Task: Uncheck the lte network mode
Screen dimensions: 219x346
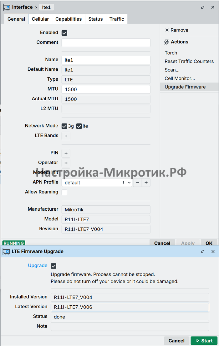Action: 79,126
